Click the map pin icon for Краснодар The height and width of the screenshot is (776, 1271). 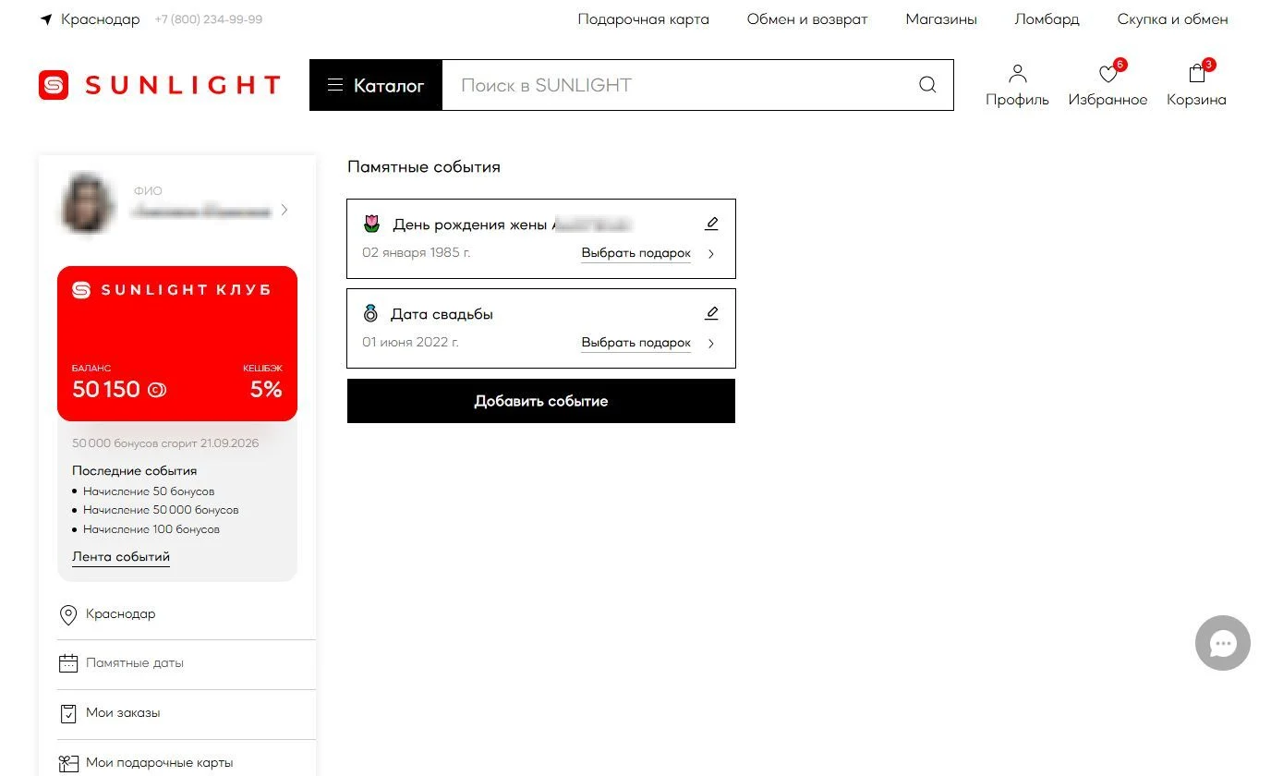(67, 614)
